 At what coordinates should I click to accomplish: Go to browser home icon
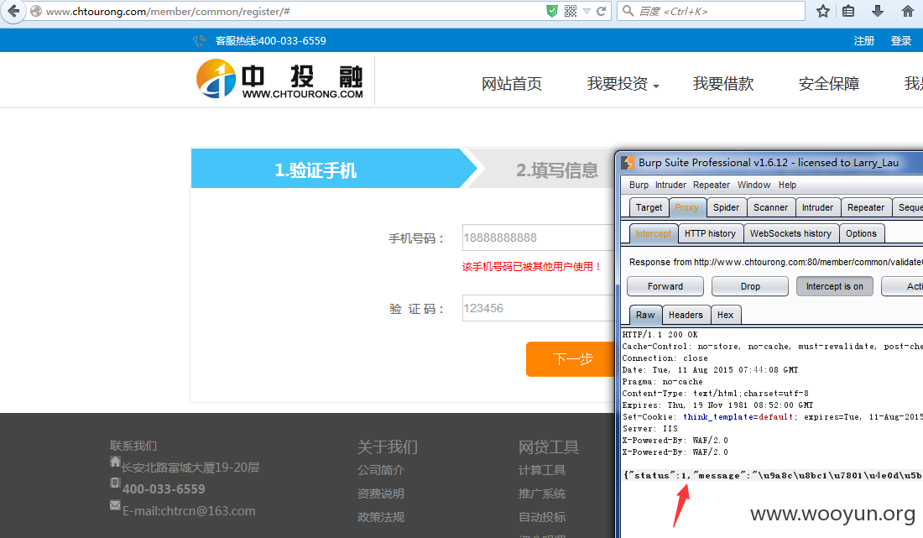[908, 11]
